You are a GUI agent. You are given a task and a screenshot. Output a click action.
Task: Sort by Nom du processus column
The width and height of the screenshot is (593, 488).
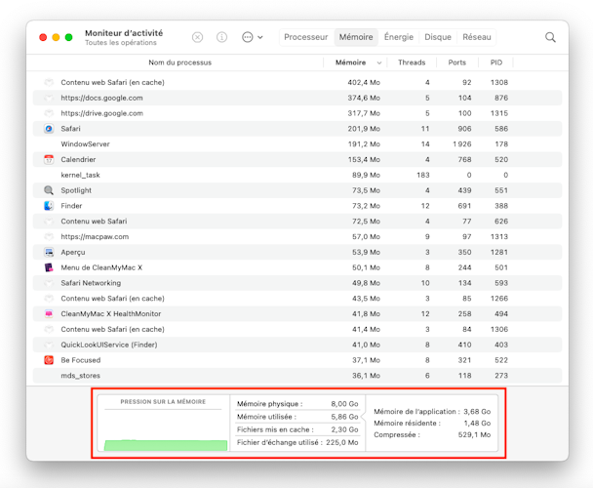pyautogui.click(x=180, y=62)
